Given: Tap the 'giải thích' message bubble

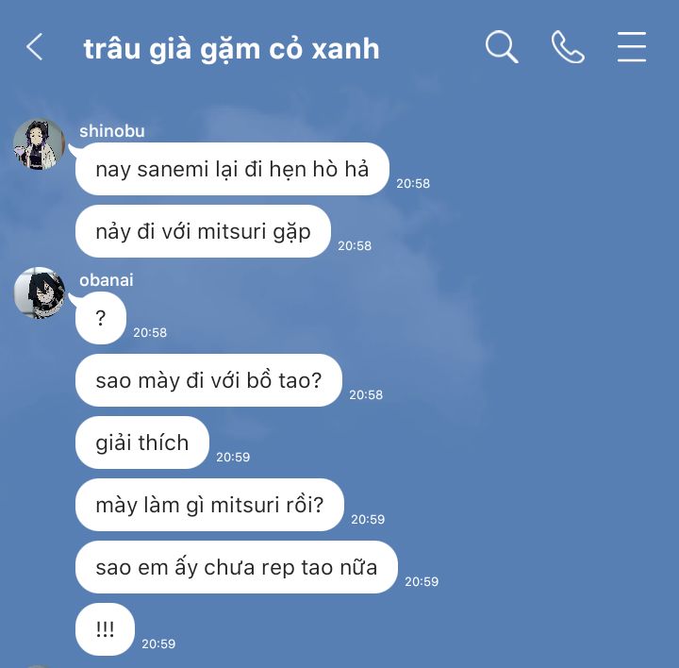Looking at the screenshot, I should point(142,443).
